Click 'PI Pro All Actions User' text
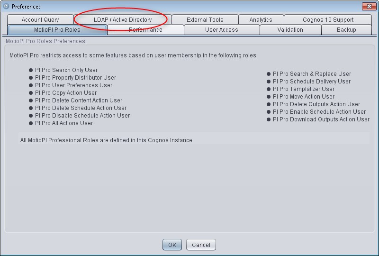Image resolution: width=379 pixels, height=256 pixels. (x=64, y=123)
